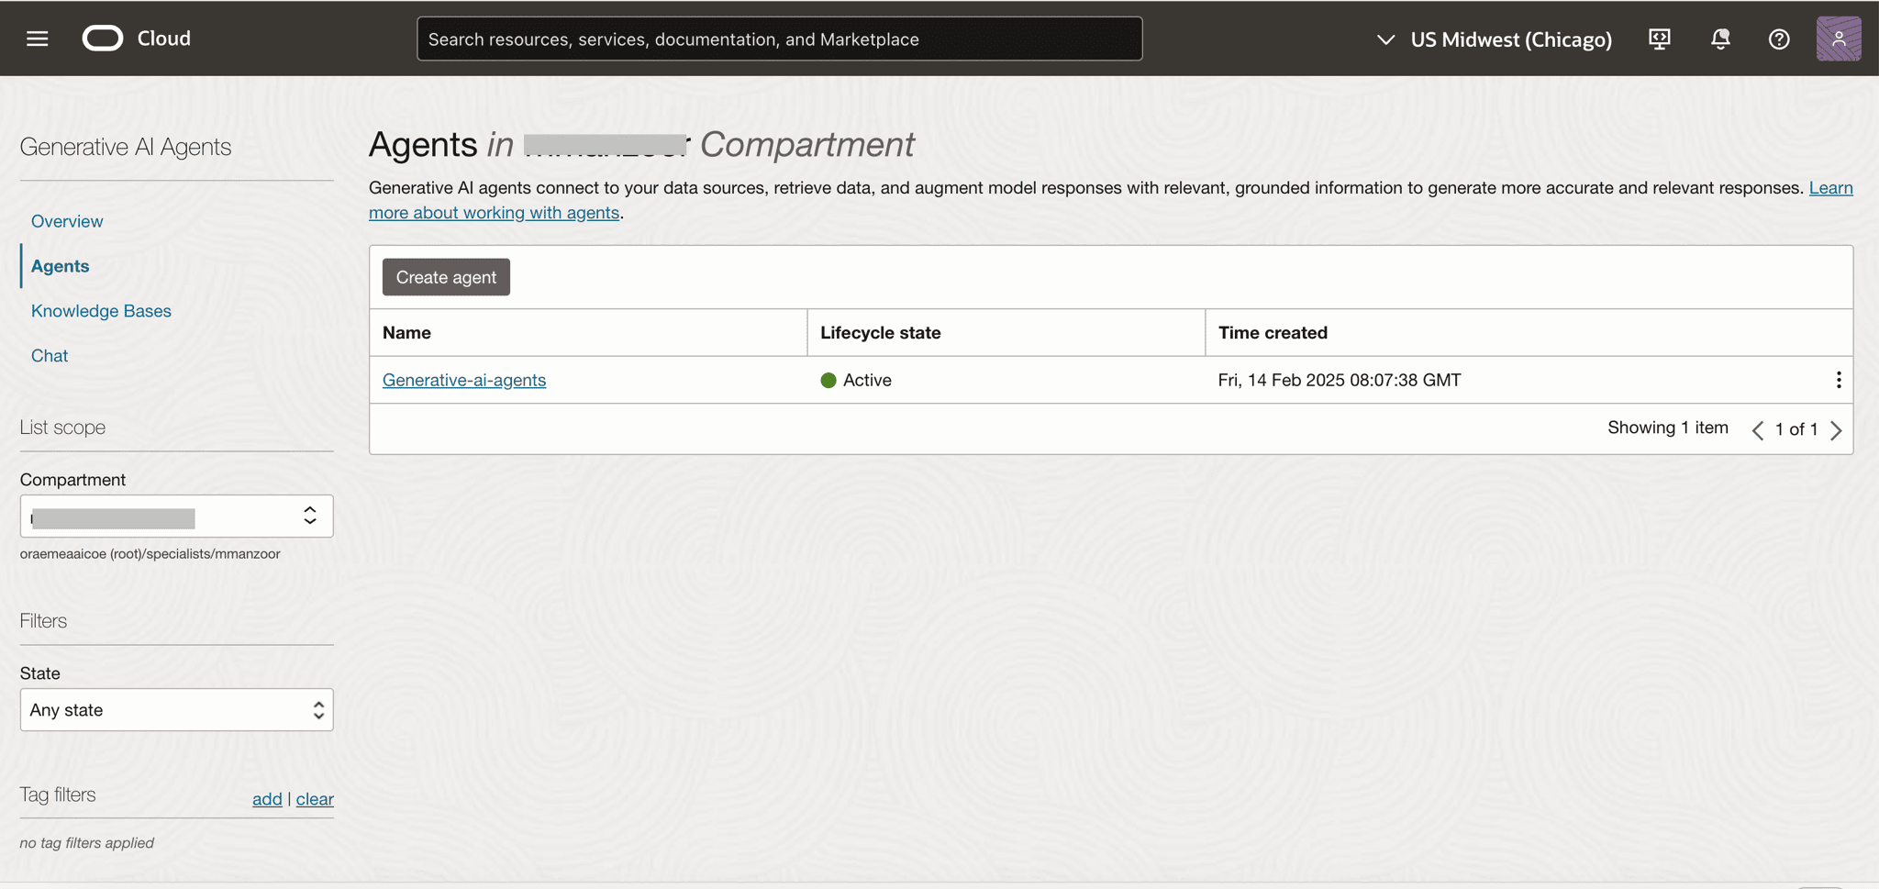
Task: Click the compartment path oraemeaaicoe text
Action: point(150,554)
